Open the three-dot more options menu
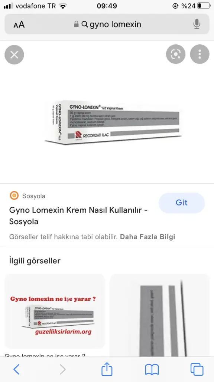This screenshot has height=382, width=214. 200,54
